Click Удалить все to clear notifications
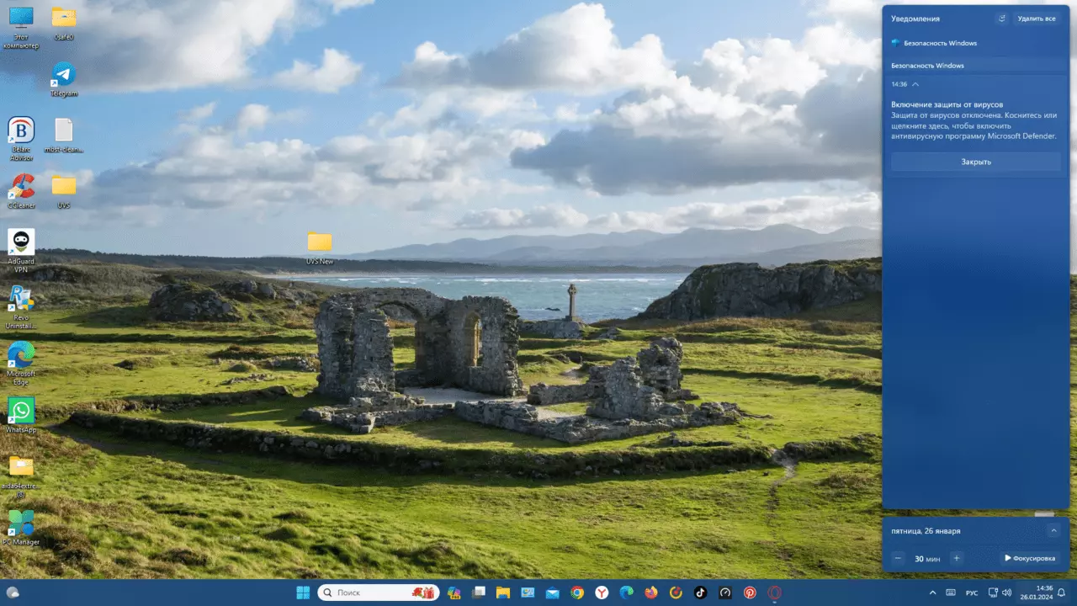The height and width of the screenshot is (606, 1077). [1037, 18]
